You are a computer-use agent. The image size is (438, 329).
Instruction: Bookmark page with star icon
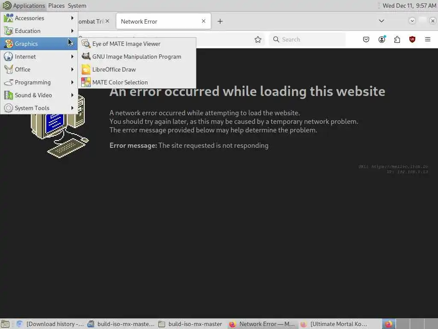point(258,39)
